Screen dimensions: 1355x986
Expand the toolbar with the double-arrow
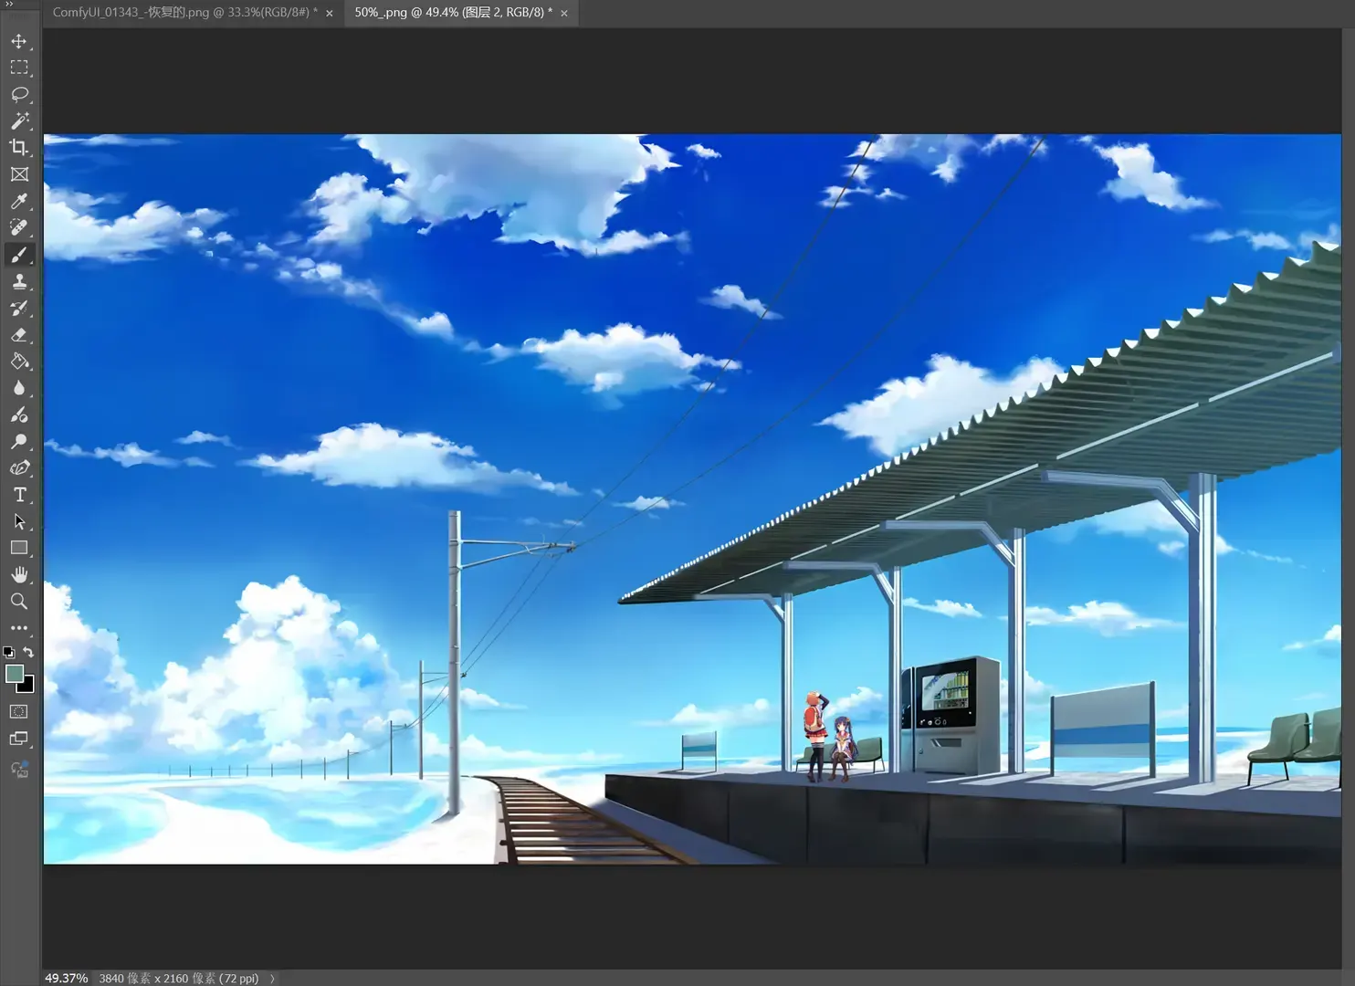pyautogui.click(x=9, y=5)
